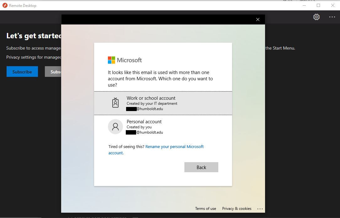Viewport: 340px width, 218px height.
Task: Click the blue Subscribe button
Action: pos(22,72)
